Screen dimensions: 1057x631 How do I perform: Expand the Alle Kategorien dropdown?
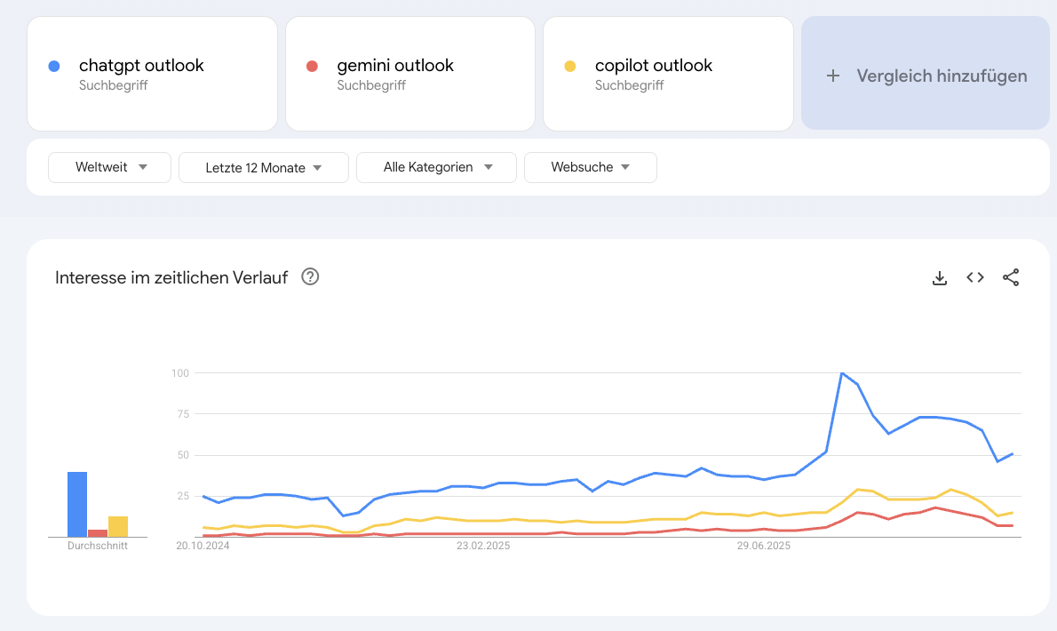(436, 167)
